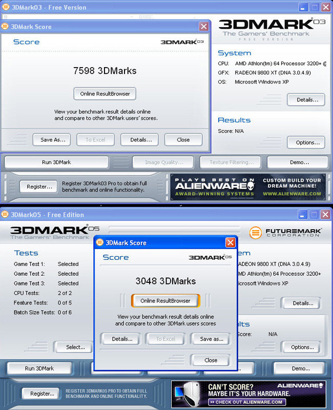Click Select... under the 3DMark05 Tests list
333x410 pixels.
[x=75, y=347]
